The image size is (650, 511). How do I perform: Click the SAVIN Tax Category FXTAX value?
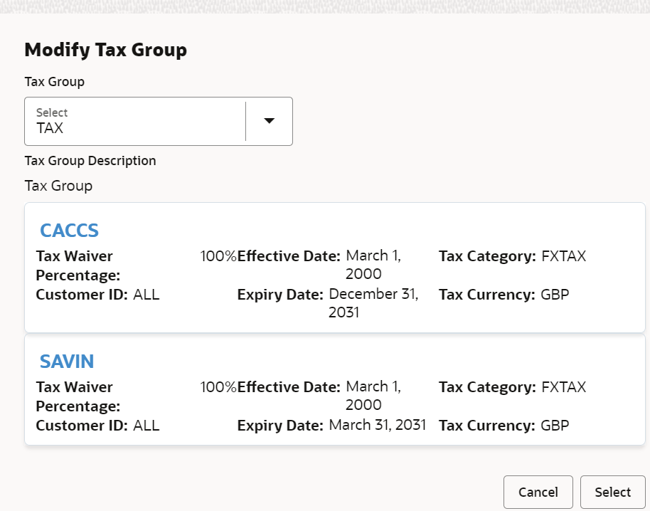click(564, 387)
